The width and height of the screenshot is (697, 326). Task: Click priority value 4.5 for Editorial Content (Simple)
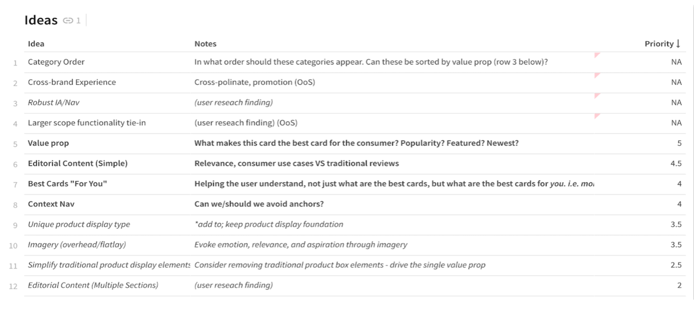point(675,164)
